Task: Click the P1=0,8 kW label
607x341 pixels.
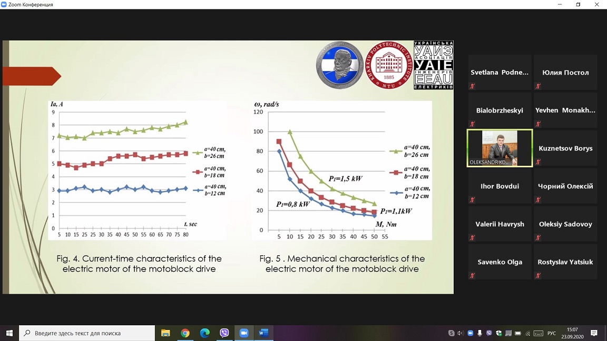Action: point(293,204)
